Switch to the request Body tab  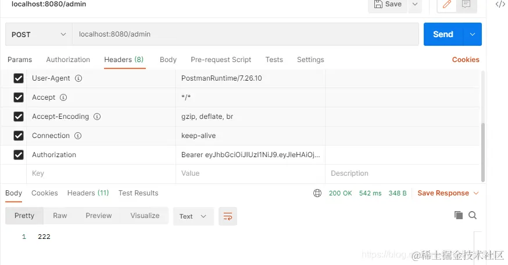[168, 60]
